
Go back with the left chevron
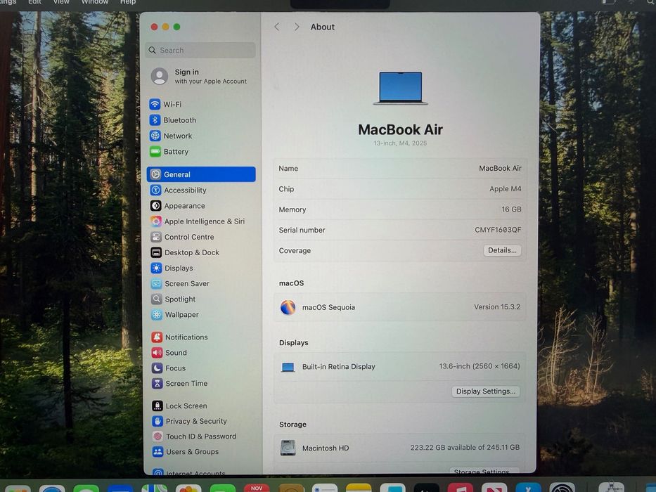[x=277, y=27]
